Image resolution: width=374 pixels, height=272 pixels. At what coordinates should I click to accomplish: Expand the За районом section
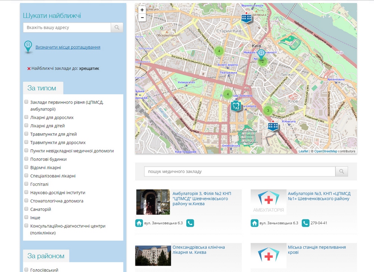[46, 256]
